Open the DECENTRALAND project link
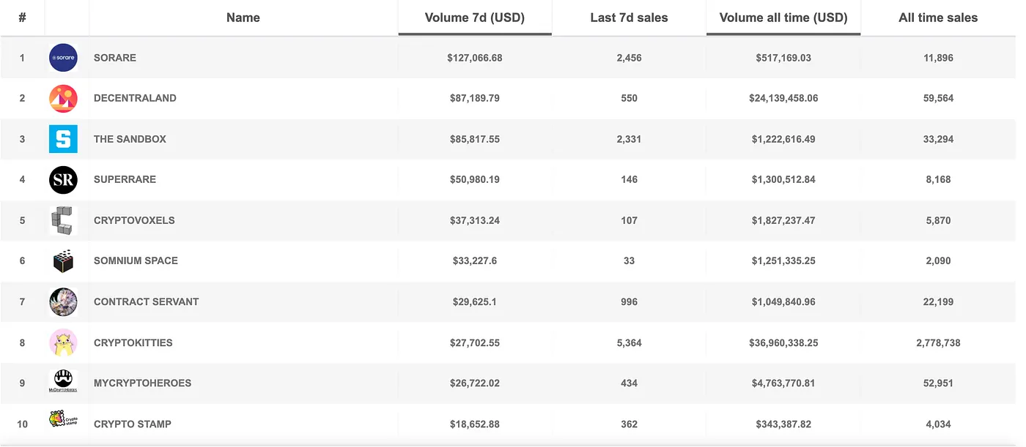The height and width of the screenshot is (447, 1026). tap(135, 98)
